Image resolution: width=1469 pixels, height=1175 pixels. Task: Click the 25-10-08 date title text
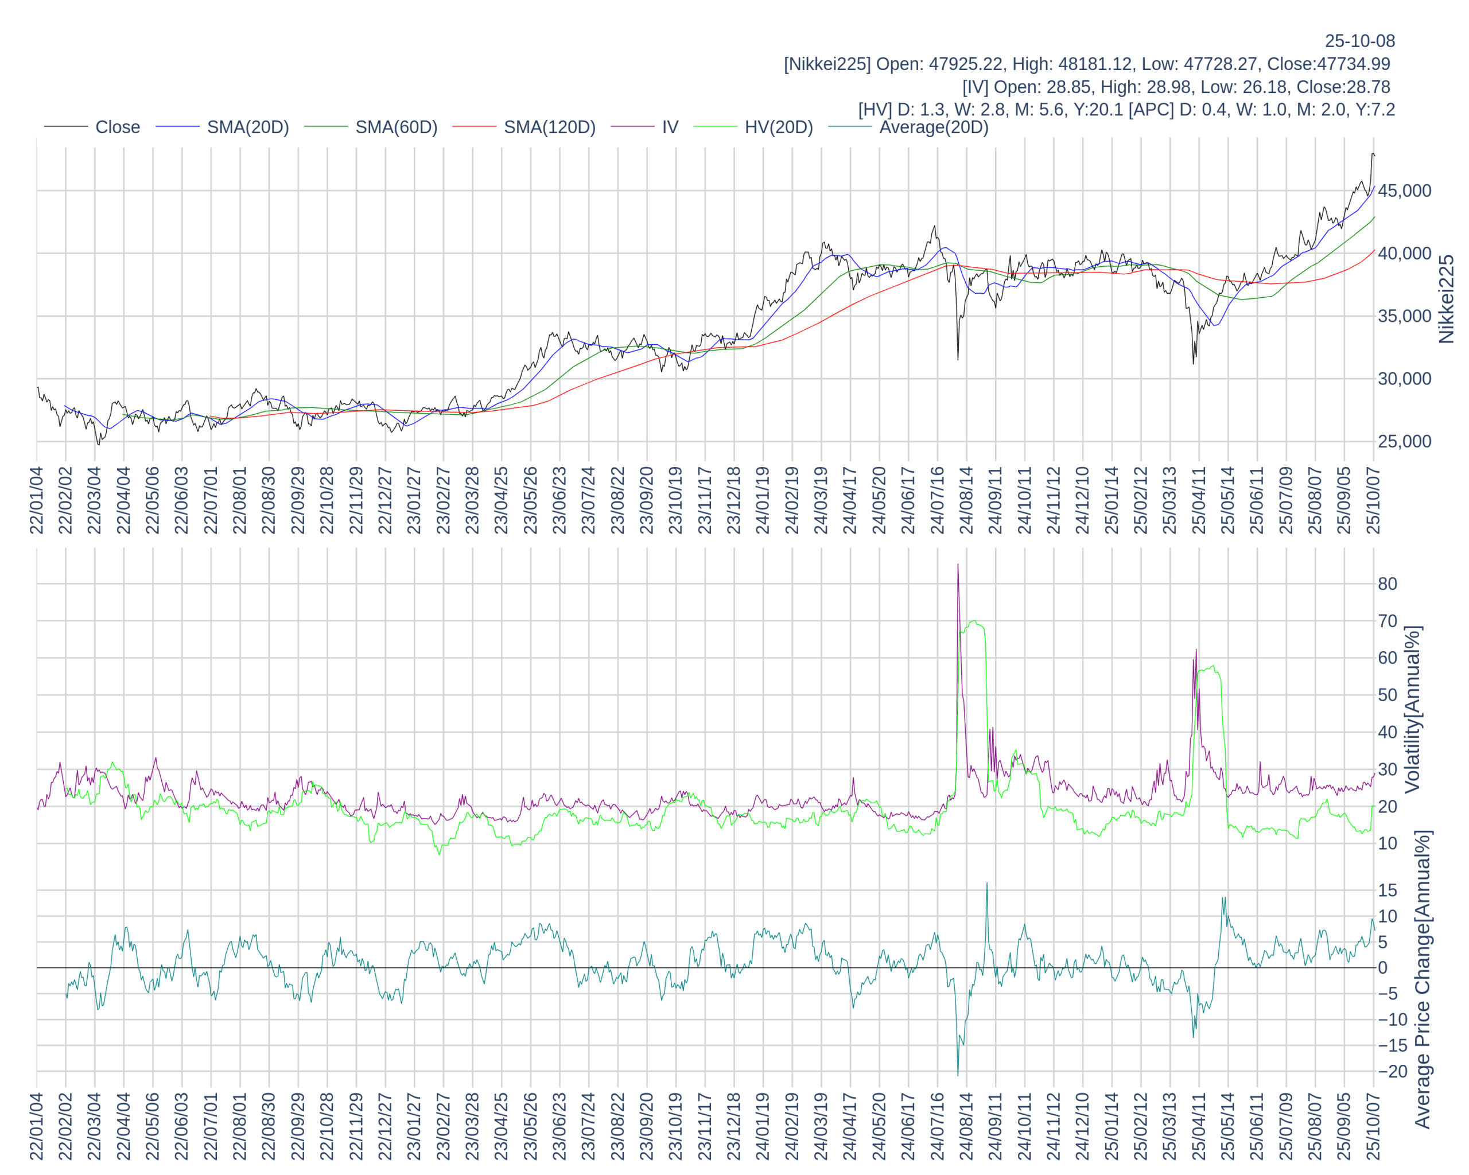pyautogui.click(x=1359, y=41)
